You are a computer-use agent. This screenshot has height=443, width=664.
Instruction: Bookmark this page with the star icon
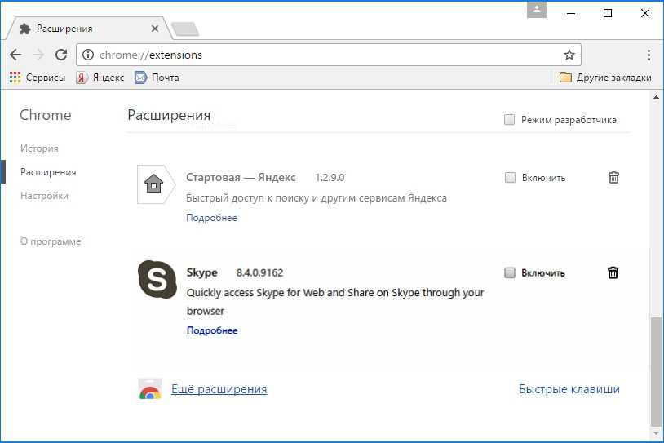tap(569, 55)
